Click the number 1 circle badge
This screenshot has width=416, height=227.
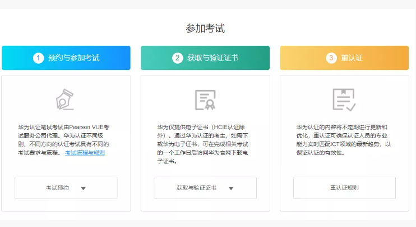38,58
